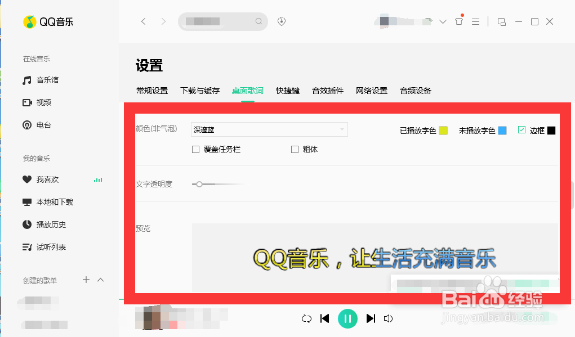Click the 设置 page heading
Viewport: 575px width, 337px height.
tap(149, 66)
